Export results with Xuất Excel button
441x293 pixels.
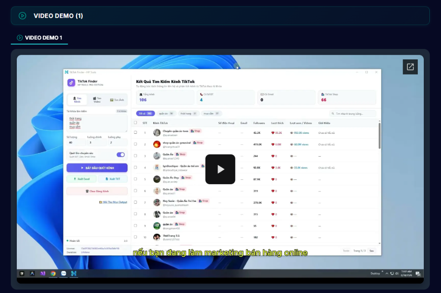81,179
